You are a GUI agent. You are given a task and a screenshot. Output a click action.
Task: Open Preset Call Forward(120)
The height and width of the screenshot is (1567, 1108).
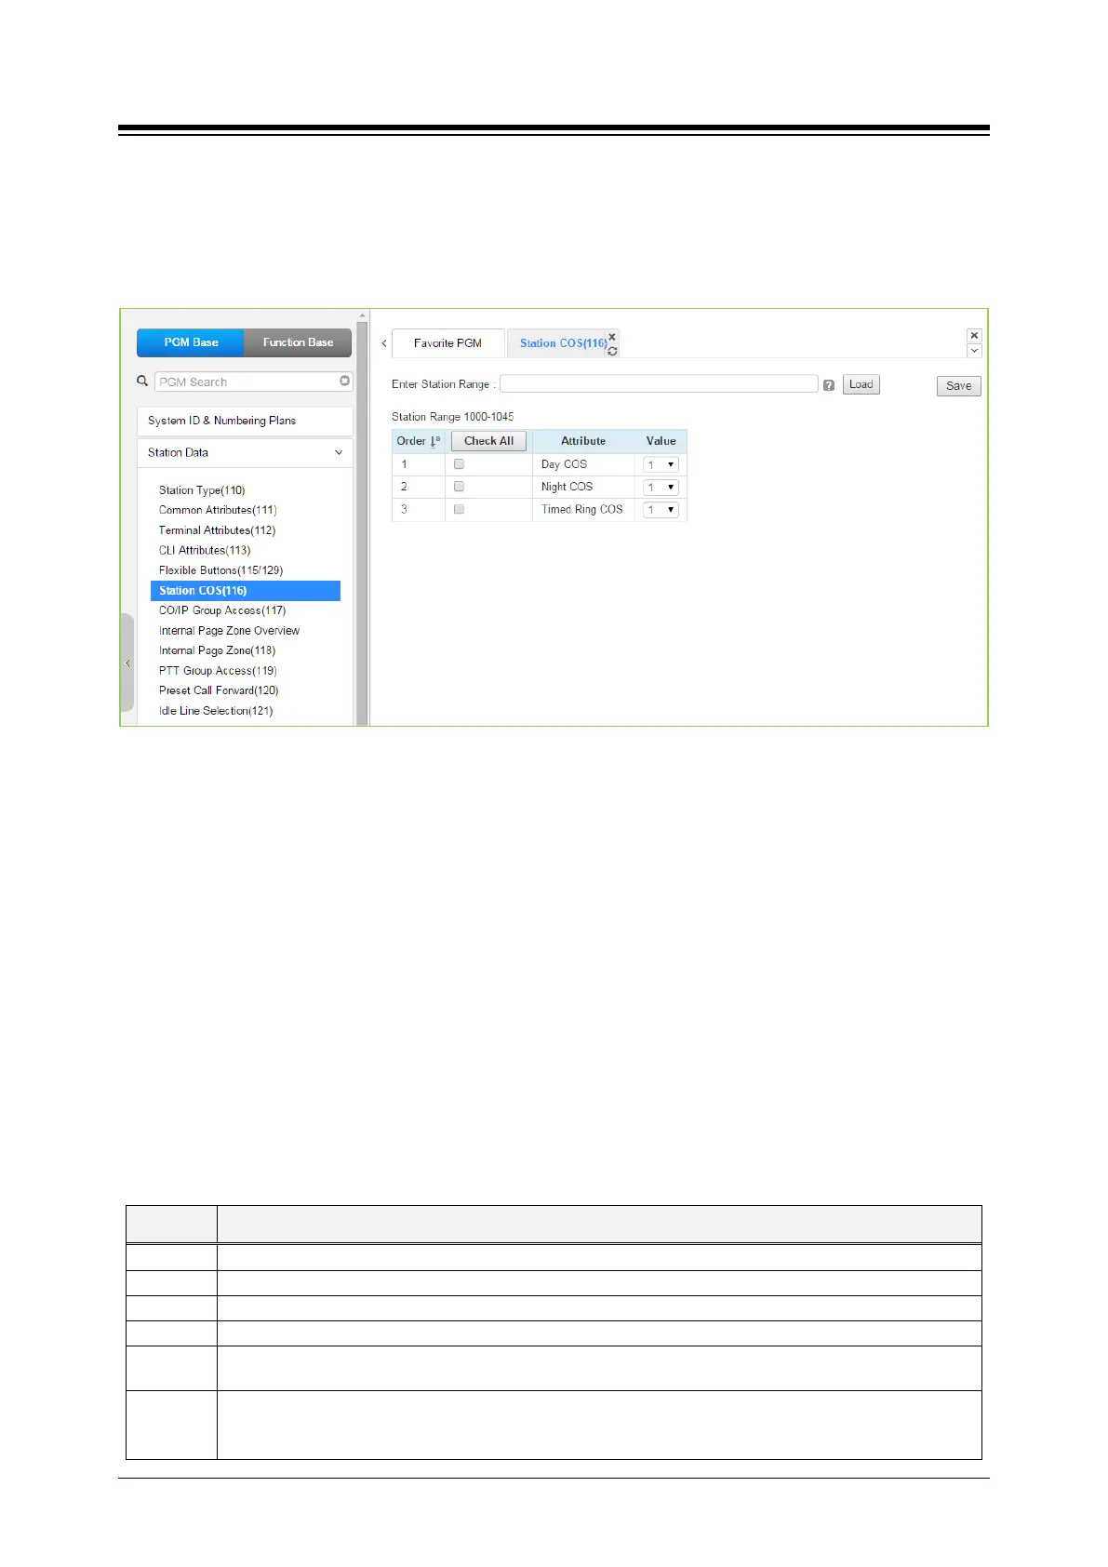(x=219, y=690)
